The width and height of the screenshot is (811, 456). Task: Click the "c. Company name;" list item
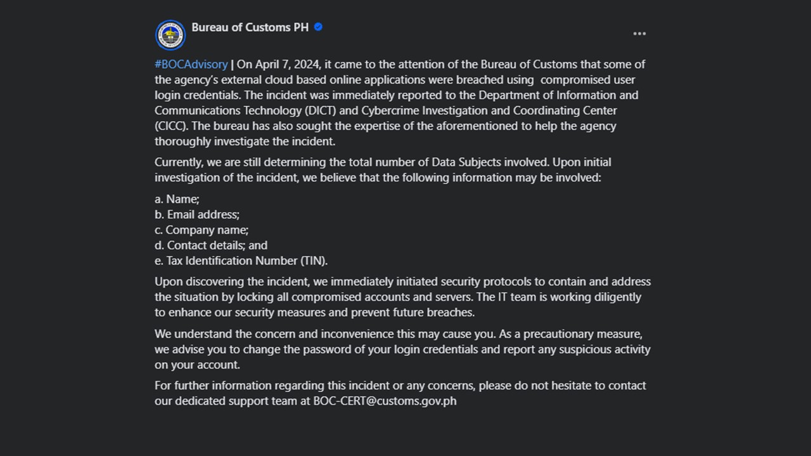tap(201, 230)
